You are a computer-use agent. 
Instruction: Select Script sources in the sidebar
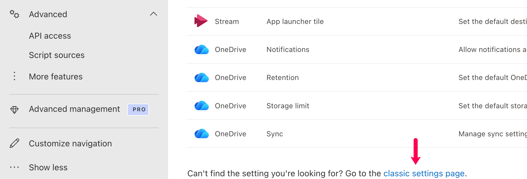click(56, 55)
